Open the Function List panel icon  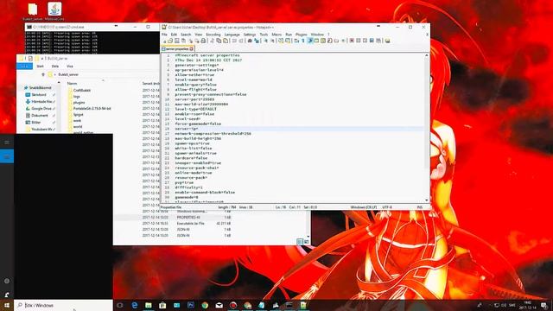(x=329, y=41)
